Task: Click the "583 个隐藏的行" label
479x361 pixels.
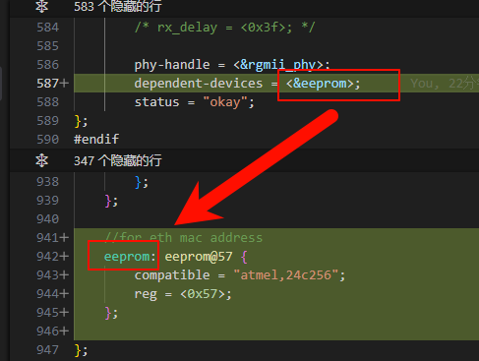Action: [118, 6]
